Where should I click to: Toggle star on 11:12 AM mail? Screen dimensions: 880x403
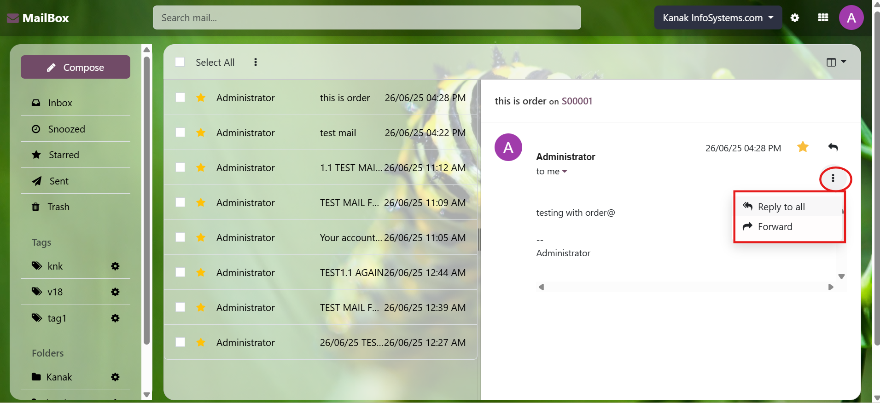[201, 167]
